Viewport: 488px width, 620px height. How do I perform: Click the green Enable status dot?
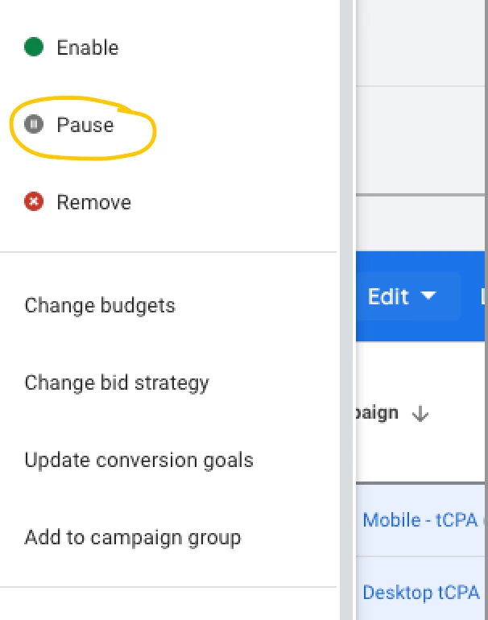[x=34, y=48]
